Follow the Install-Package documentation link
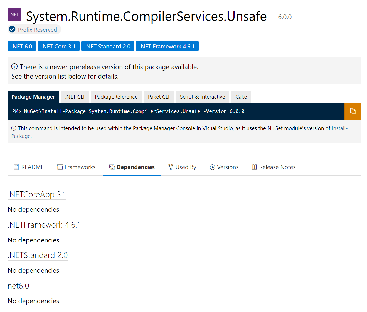Screen dimensions: 367x312 tap(339, 128)
